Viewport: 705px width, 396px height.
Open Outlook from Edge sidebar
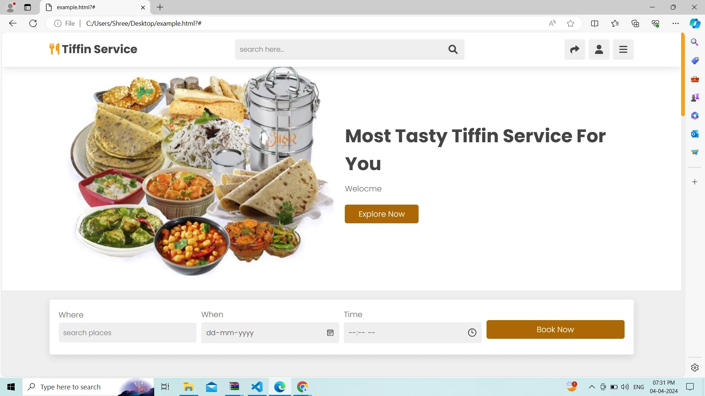click(695, 134)
